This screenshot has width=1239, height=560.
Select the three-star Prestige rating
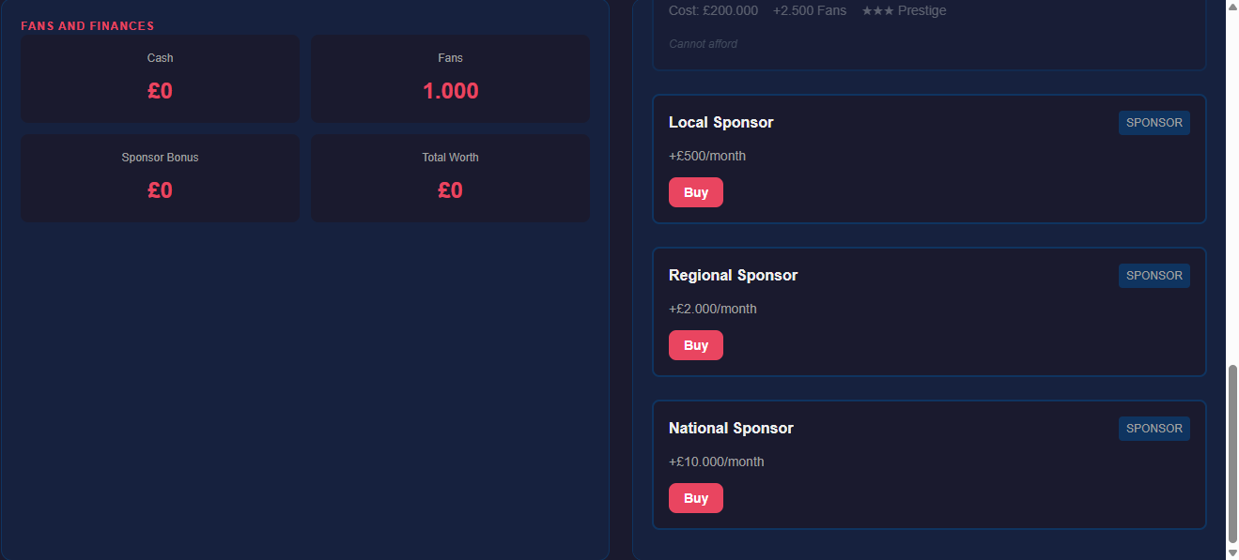[x=904, y=11]
